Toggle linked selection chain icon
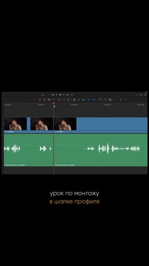This screenshot has width=149, height=266. [79, 100]
